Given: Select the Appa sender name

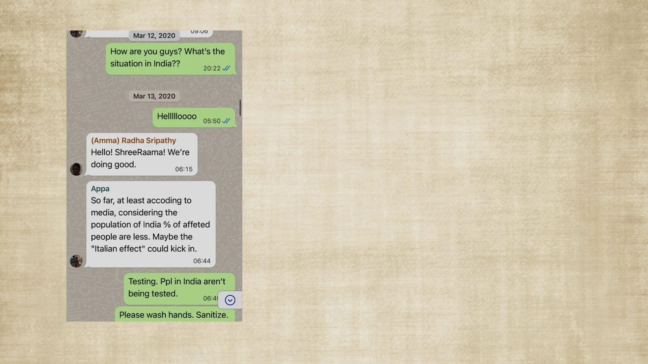Looking at the screenshot, I should 100,189.
